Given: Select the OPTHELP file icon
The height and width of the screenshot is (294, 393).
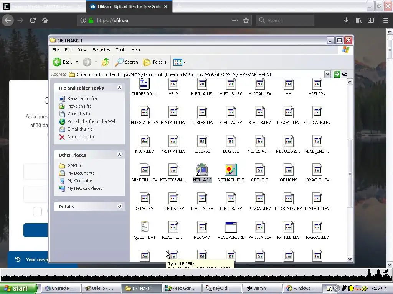Looking at the screenshot, I should coord(259,170).
